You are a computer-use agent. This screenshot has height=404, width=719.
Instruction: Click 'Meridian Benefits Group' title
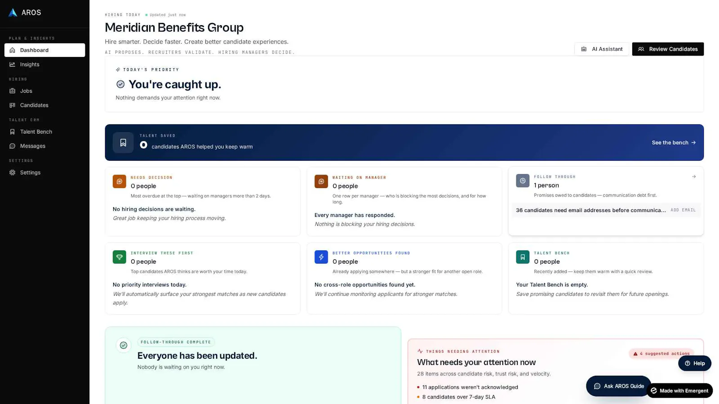point(174,27)
